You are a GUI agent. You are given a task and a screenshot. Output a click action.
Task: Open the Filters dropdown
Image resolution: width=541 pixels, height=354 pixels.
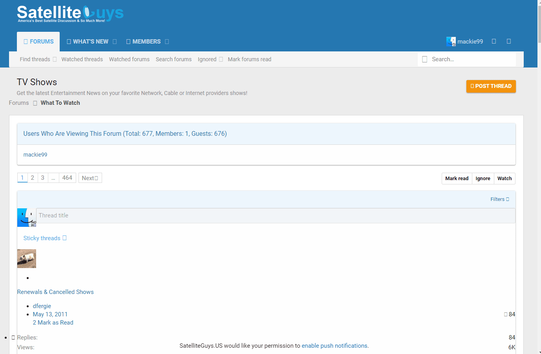[499, 199]
